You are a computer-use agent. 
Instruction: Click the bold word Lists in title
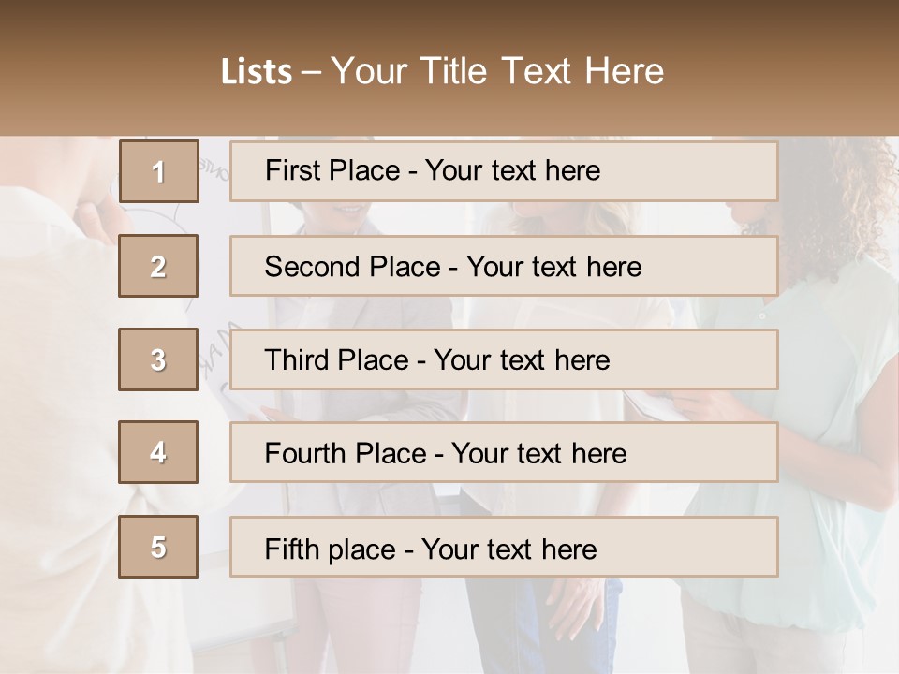point(256,71)
